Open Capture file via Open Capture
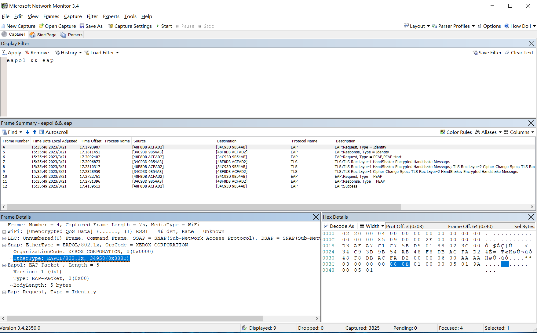Viewport: 537px width, 333px height. (57, 26)
